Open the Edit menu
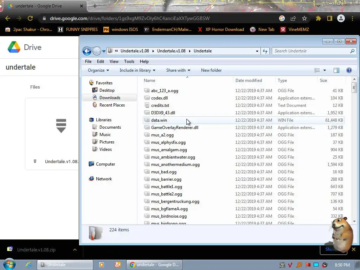The width and height of the screenshot is (360, 270). click(x=100, y=62)
